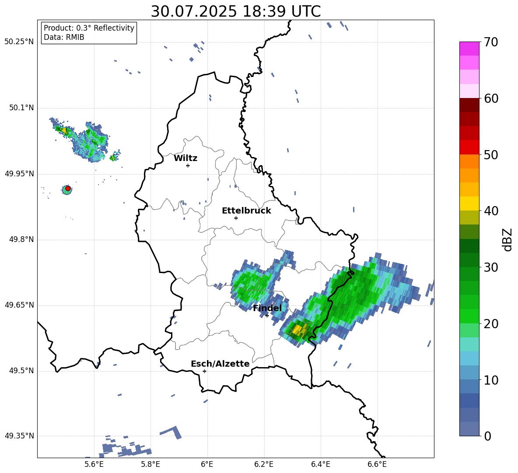Click the bright red colorbar segment above 50
The height and width of the screenshot is (473, 518).
coord(469,147)
